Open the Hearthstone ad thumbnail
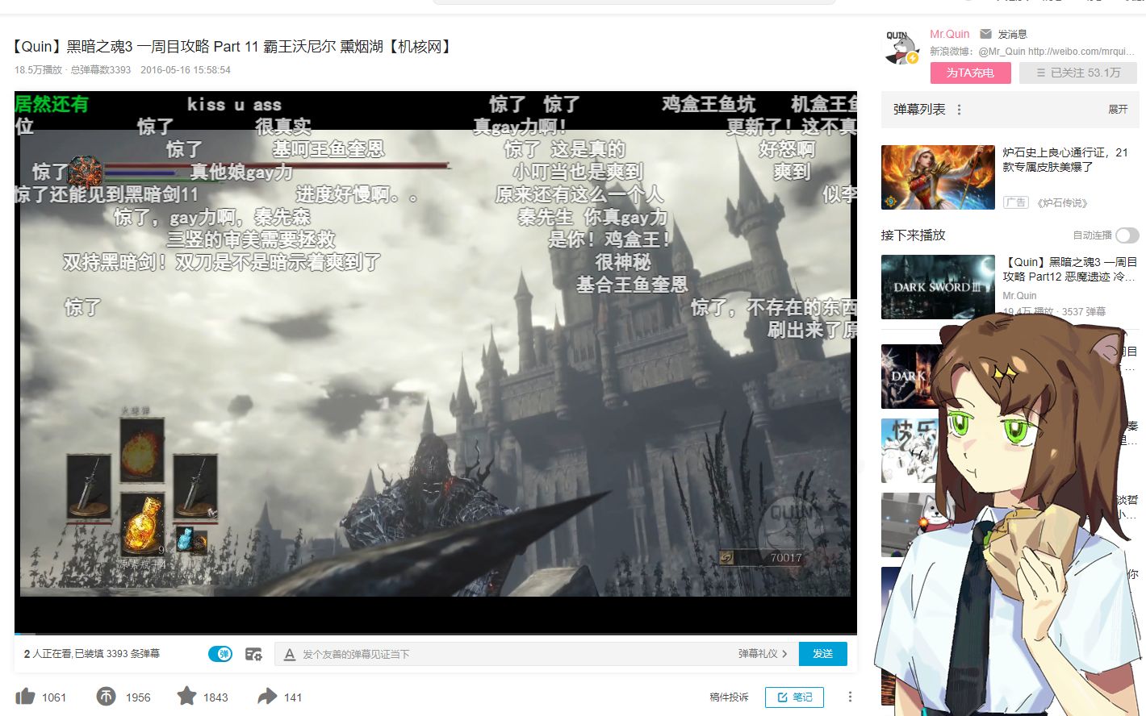1146x716 pixels. (x=938, y=177)
